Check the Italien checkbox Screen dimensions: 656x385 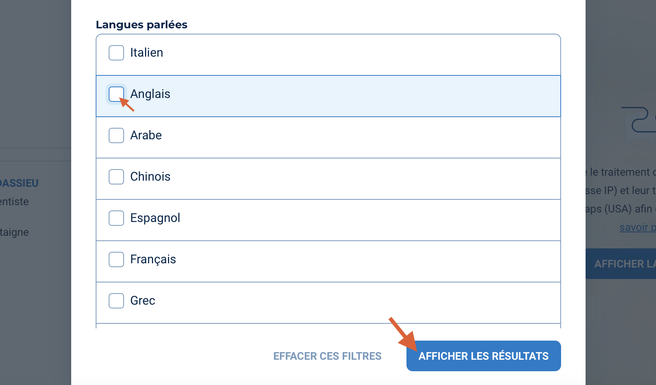click(x=116, y=53)
